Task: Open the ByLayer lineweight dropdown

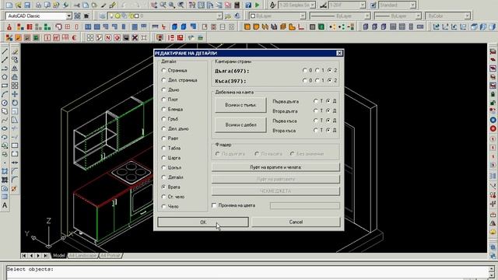Action: 418,16
